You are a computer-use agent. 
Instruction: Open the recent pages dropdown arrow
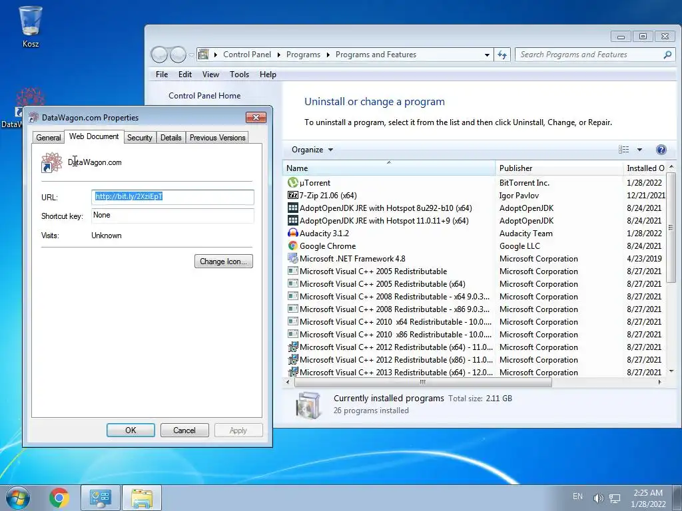coord(191,55)
